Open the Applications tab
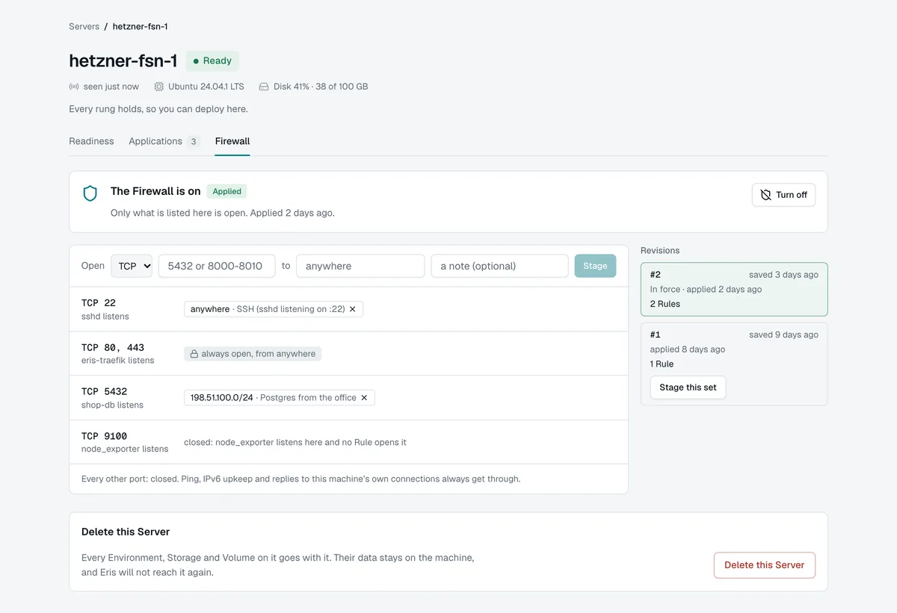 point(164,141)
